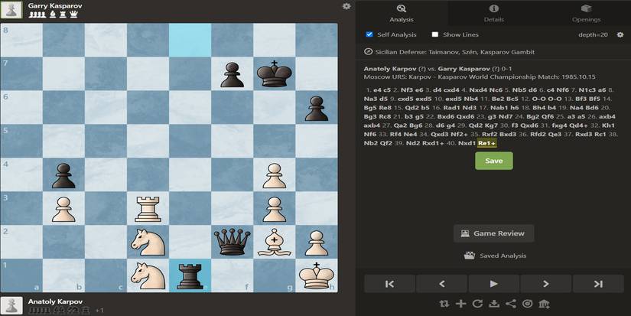Open the board settings gear above the chessboard
This screenshot has width=631, height=316.
[x=346, y=6]
